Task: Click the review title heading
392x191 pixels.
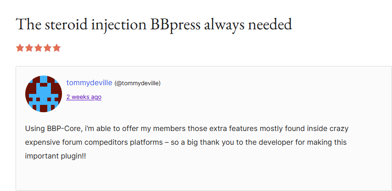Action: click(154, 24)
